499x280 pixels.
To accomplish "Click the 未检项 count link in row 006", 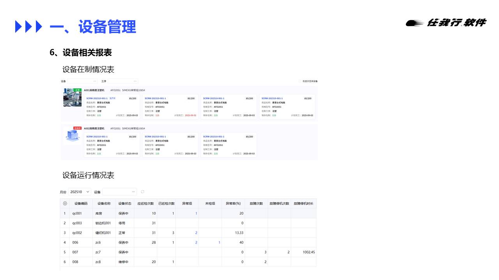I will (x=219, y=242).
